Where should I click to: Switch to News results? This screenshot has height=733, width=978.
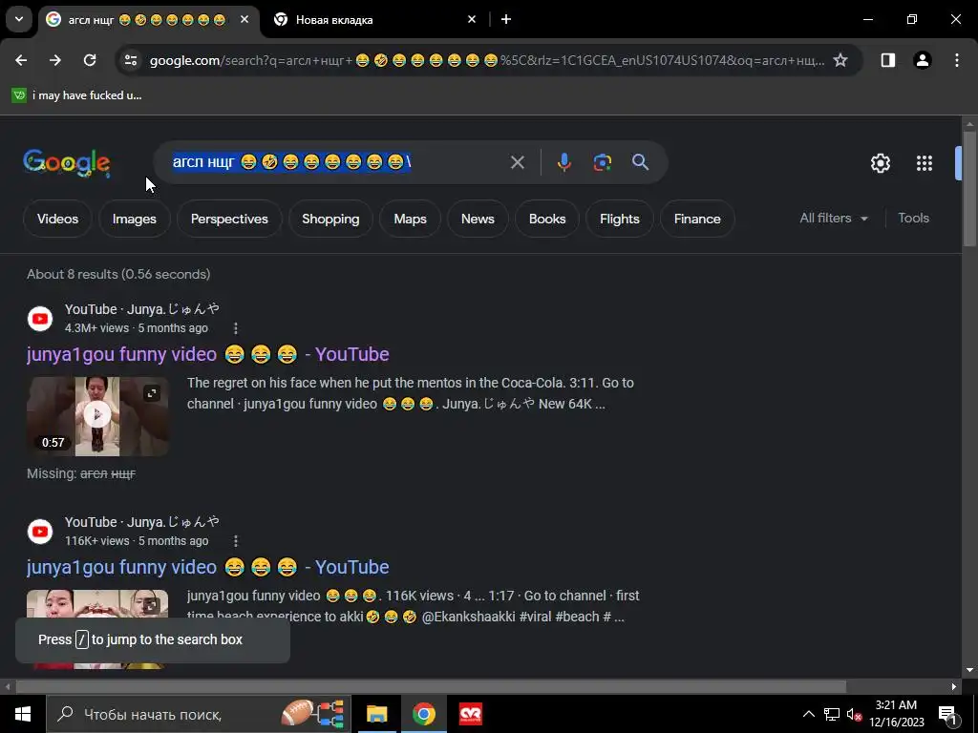pyautogui.click(x=478, y=219)
